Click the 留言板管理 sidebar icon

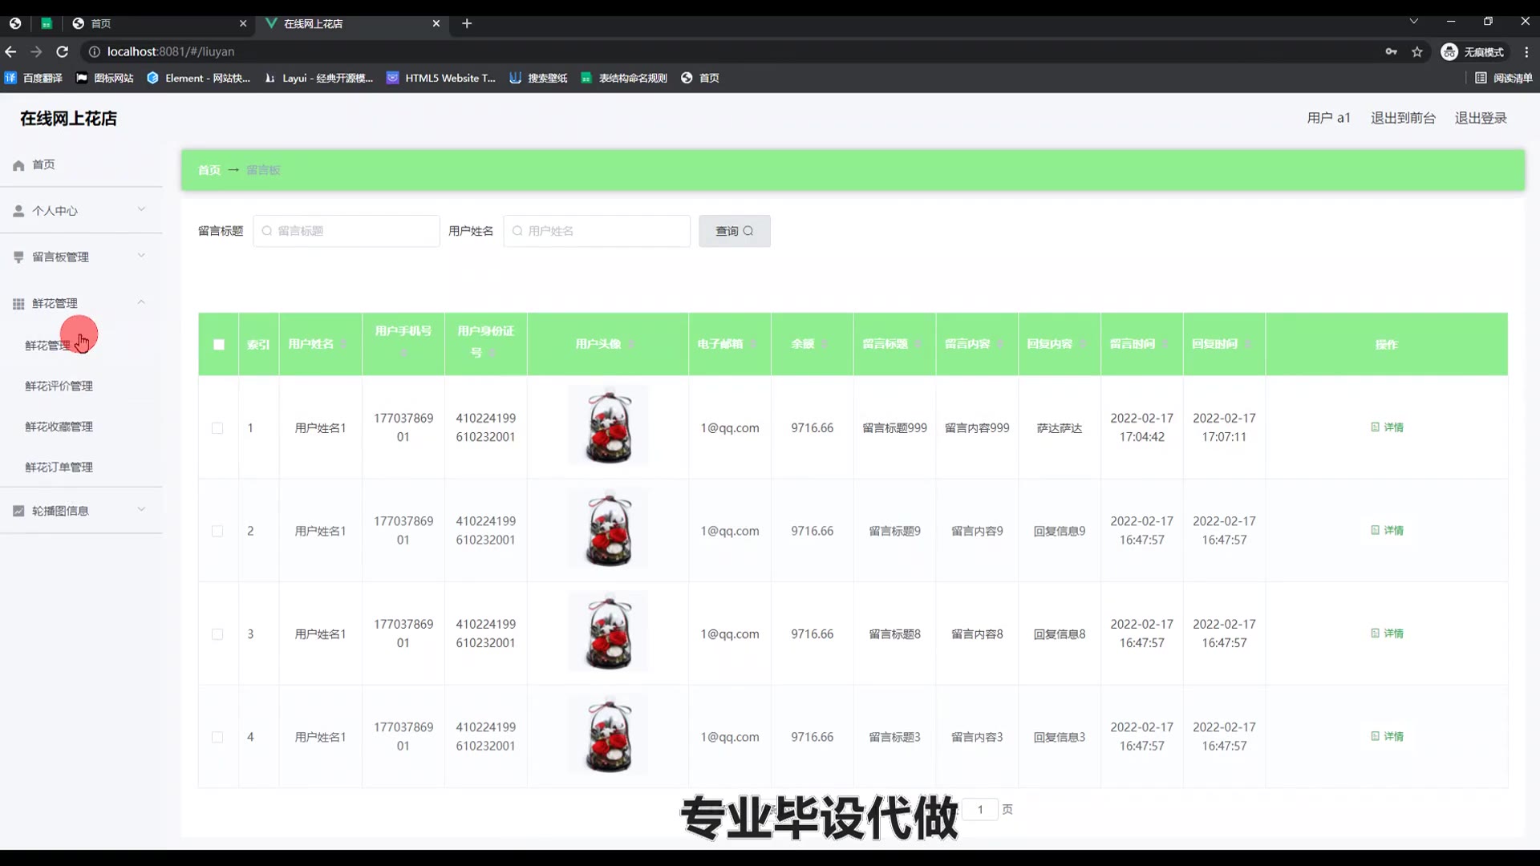18,257
